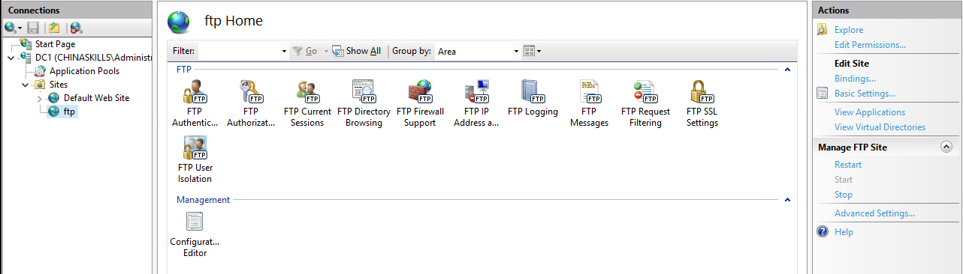Open FTP SSL Settings feature
The height and width of the screenshot is (274, 963).
[702, 104]
